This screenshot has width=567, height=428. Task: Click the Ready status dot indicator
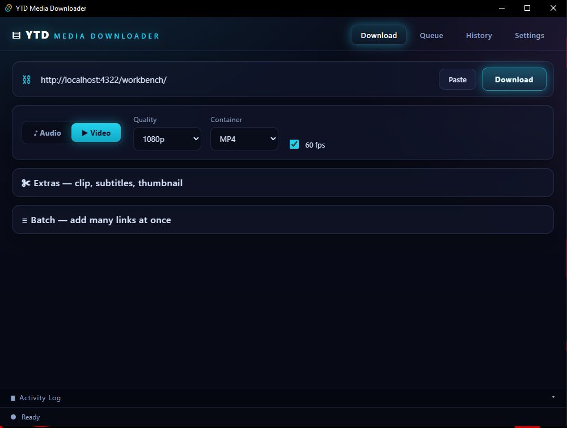click(x=14, y=417)
